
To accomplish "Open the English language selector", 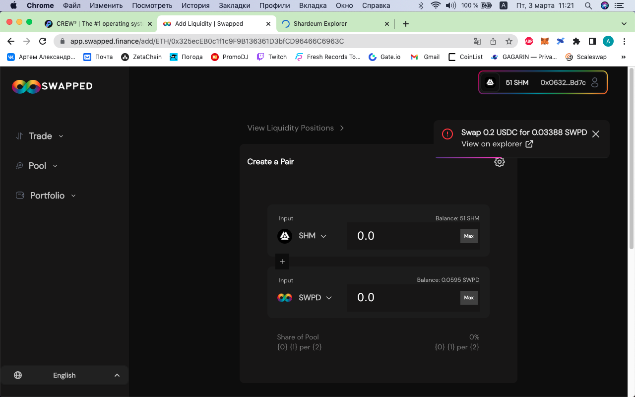I will [64, 375].
